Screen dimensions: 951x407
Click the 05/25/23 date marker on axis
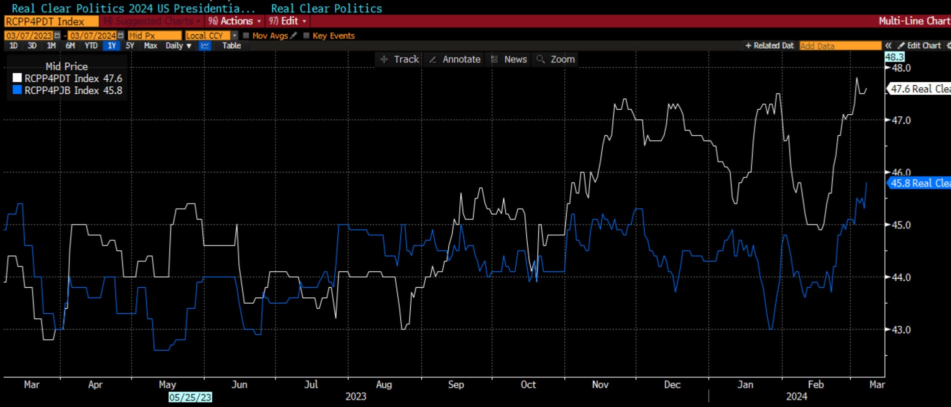click(x=190, y=397)
